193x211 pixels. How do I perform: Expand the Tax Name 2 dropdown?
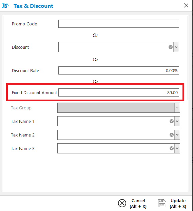pos(177,135)
